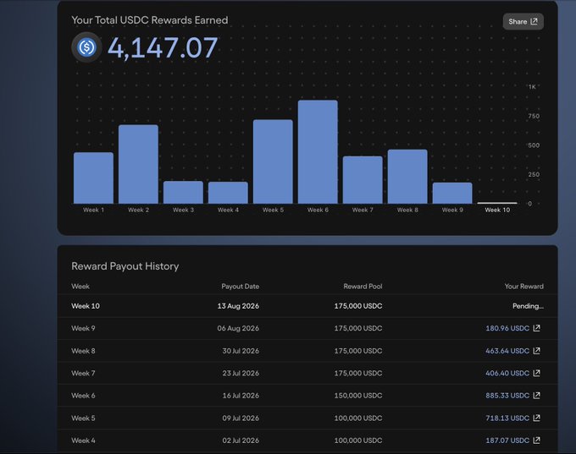Image resolution: width=576 pixels, height=454 pixels.
Task: Select the Week 3 chart bar
Action: tap(183, 193)
